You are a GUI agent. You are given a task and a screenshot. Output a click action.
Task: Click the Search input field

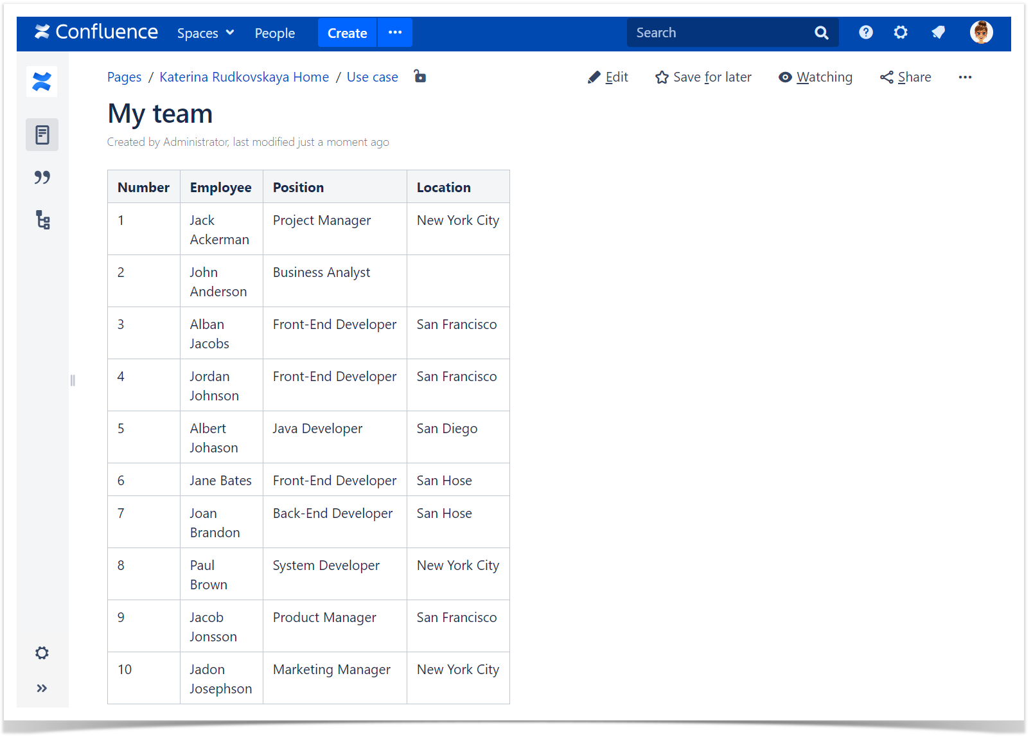click(720, 33)
